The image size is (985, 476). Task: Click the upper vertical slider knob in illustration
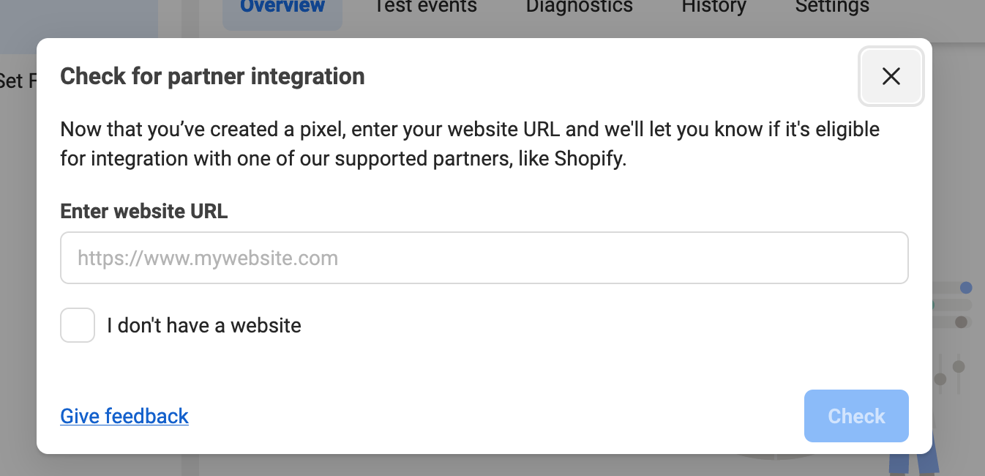959,366
